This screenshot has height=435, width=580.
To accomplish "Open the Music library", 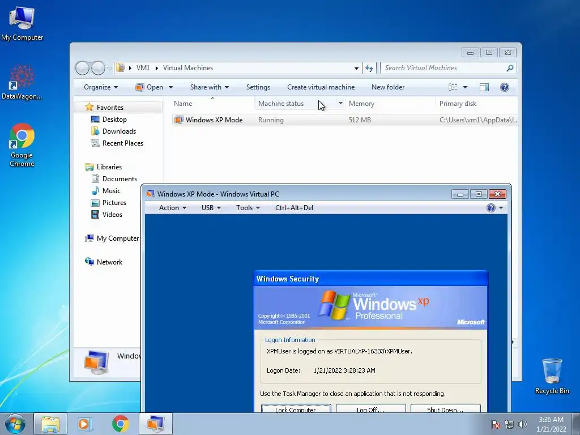I will pos(112,191).
